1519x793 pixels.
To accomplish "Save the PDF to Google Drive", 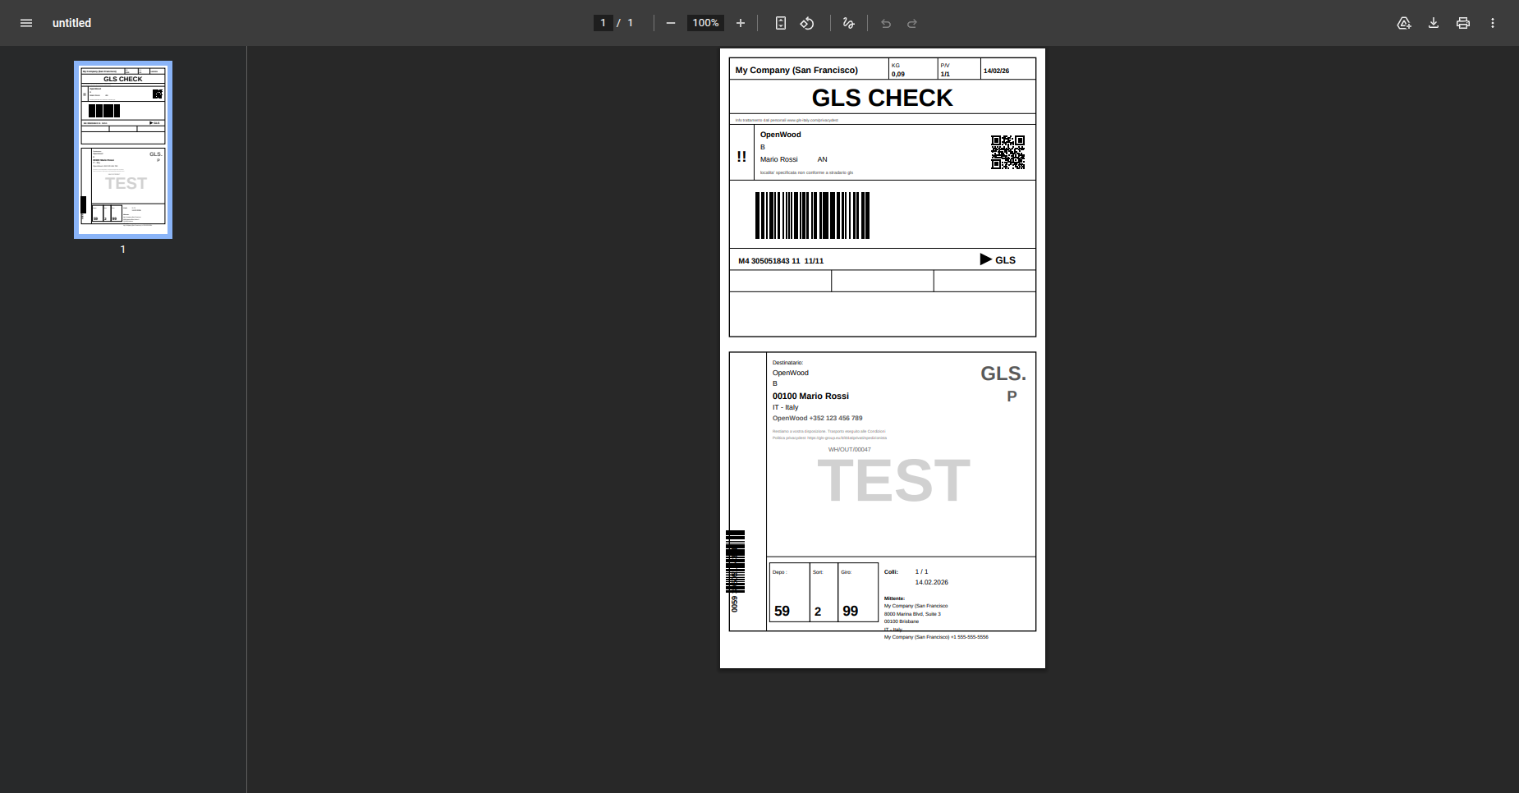I will 1404,23.
